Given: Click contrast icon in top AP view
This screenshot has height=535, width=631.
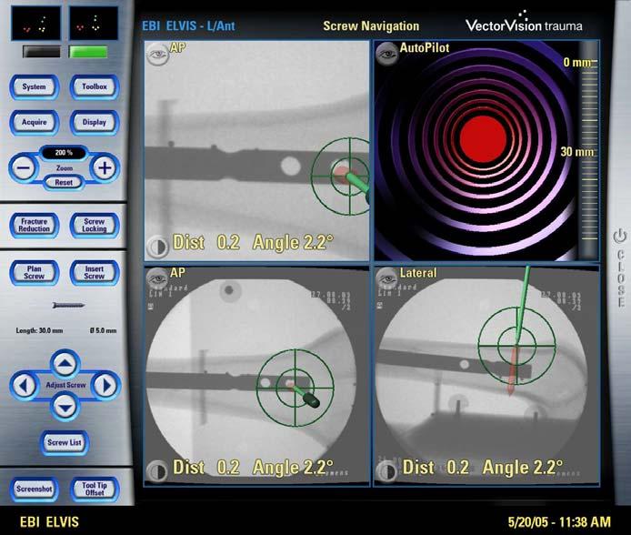Looking at the screenshot, I should tap(157, 247).
